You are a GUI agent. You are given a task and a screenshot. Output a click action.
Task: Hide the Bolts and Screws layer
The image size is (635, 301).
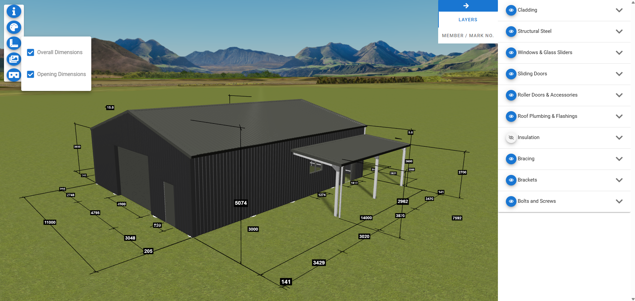[x=511, y=201]
